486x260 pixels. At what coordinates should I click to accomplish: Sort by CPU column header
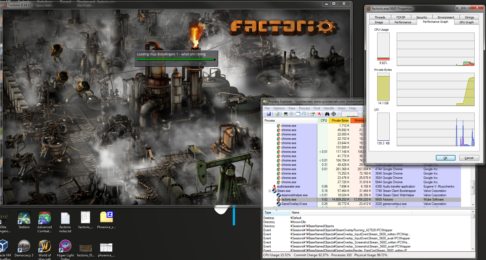(323, 121)
